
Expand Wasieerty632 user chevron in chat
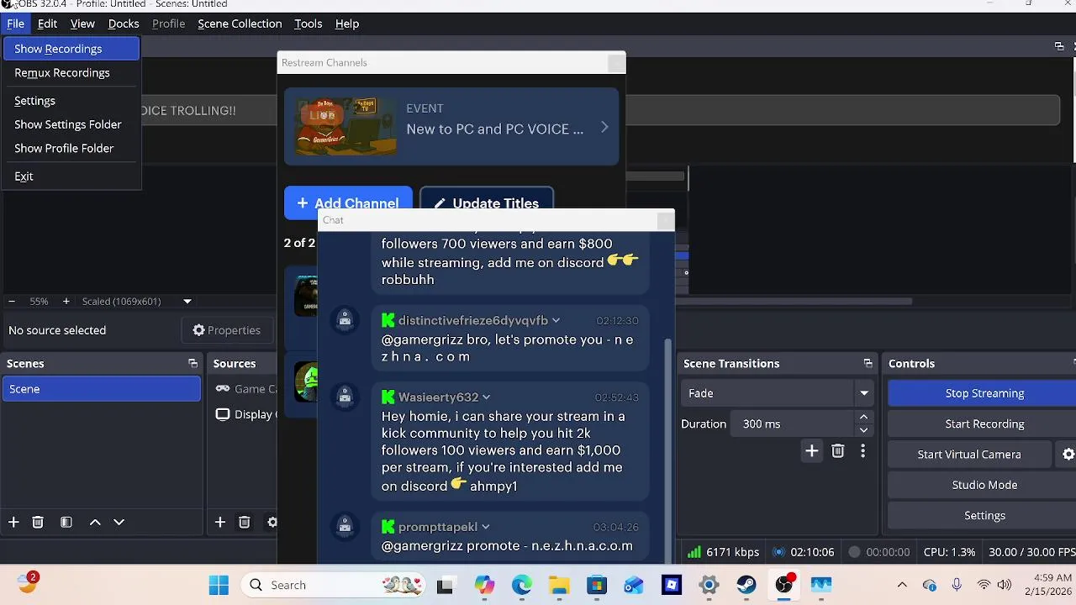pos(486,397)
